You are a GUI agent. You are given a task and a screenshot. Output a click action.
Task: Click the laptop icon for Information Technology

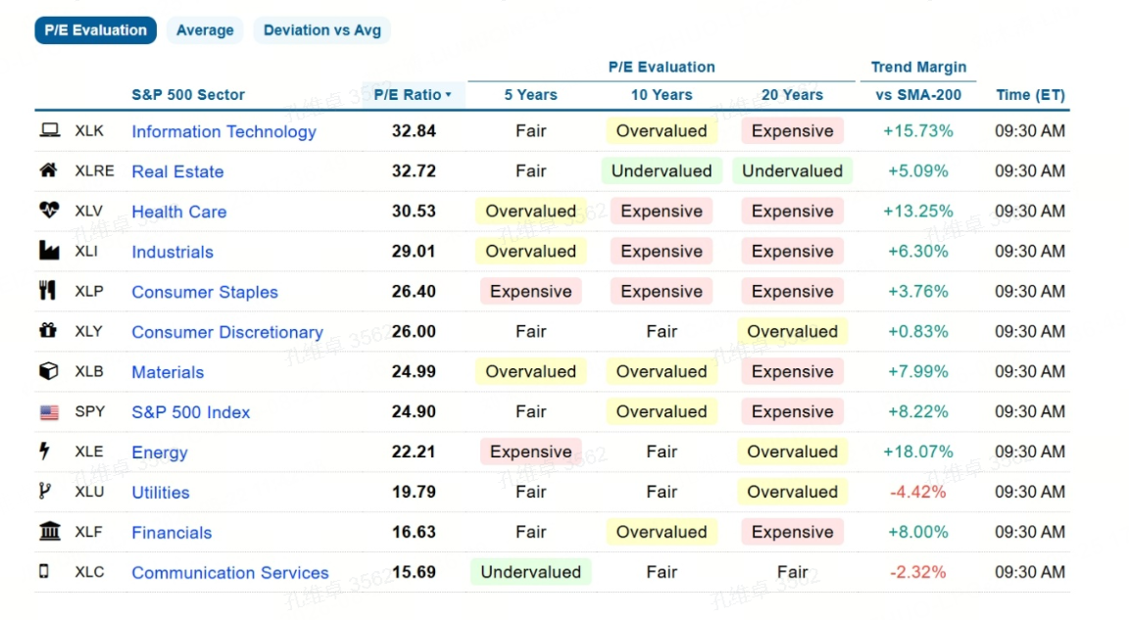point(50,130)
